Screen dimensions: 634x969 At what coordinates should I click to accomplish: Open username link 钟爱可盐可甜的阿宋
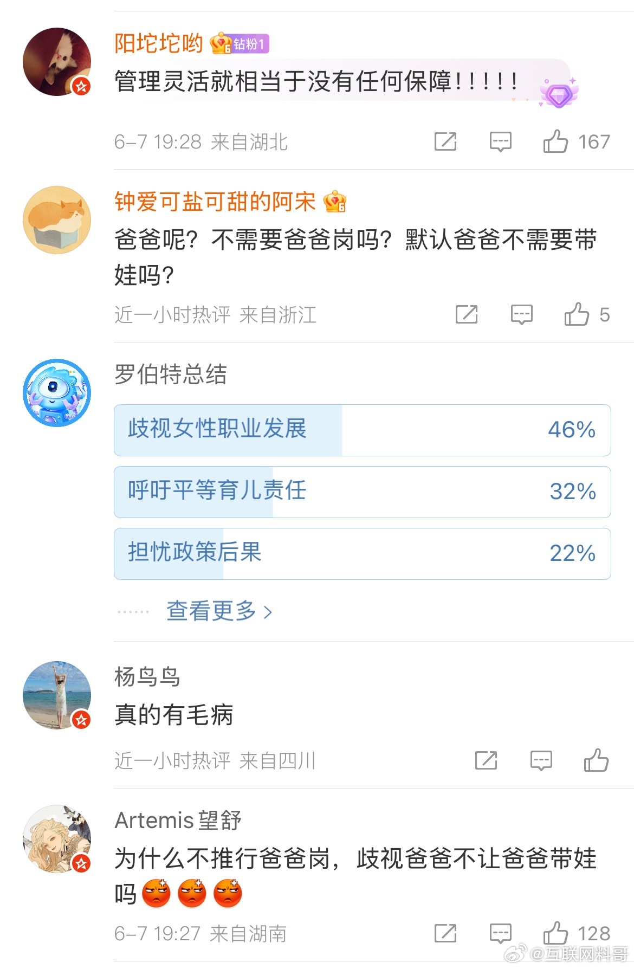(215, 202)
